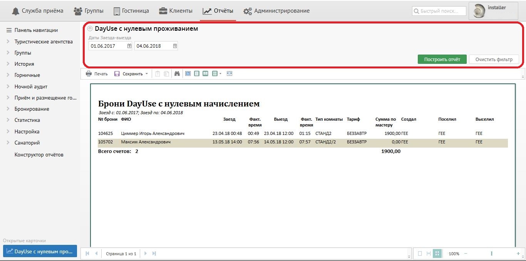Screen dimensions: 526x261
Task: Click the fit page width icon
Action: pos(229,74)
